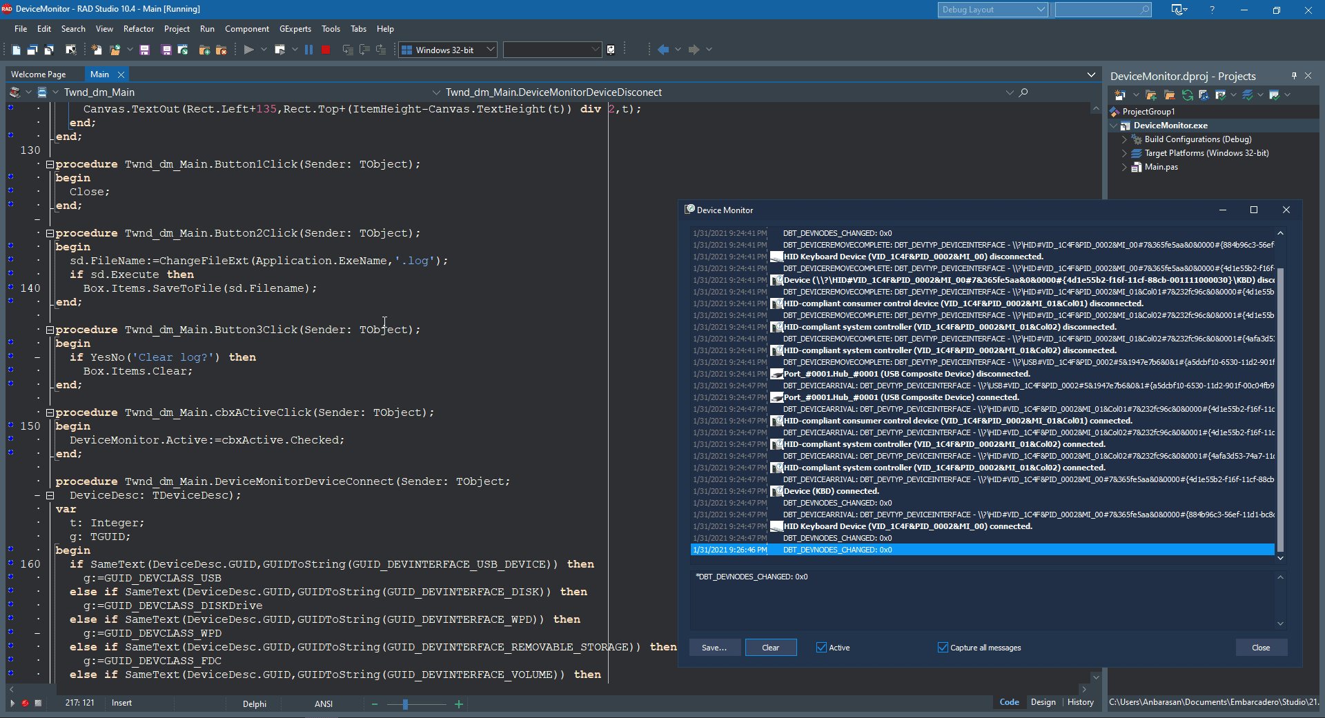Viewport: 1325px width, 718px height.
Task: Expand Target Platforms (Windows 32-bit) node
Action: click(1124, 153)
